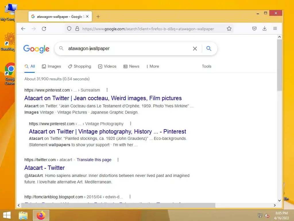The width and height of the screenshot is (294, 221).
Task: Click the About 31,900 results text
Action: click(x=57, y=79)
